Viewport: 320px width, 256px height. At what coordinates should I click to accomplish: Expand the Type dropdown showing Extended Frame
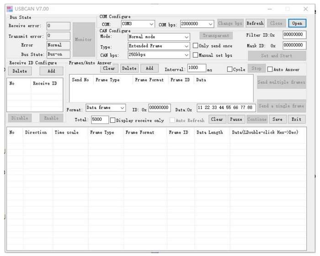[x=159, y=46]
